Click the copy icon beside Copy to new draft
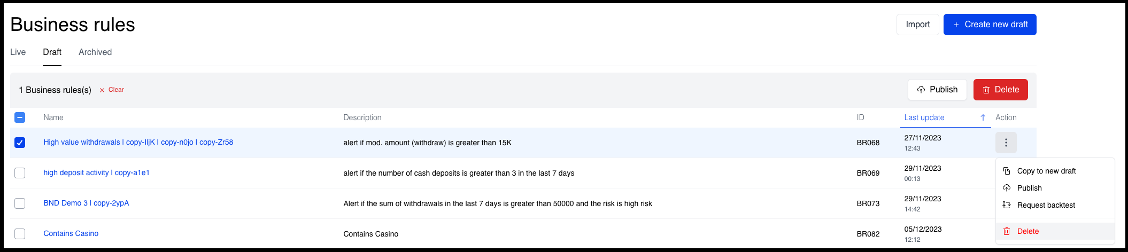 [1007, 171]
